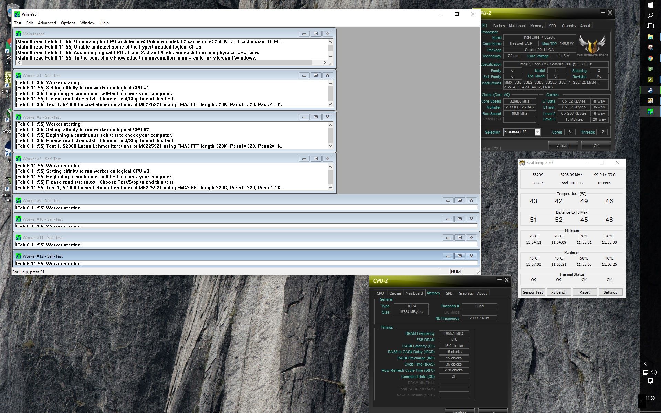The width and height of the screenshot is (661, 413).
Task: Launch Chrome from the taskbar
Action: coord(650,58)
